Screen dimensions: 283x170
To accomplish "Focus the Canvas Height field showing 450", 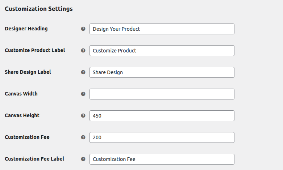I will pos(162,116).
